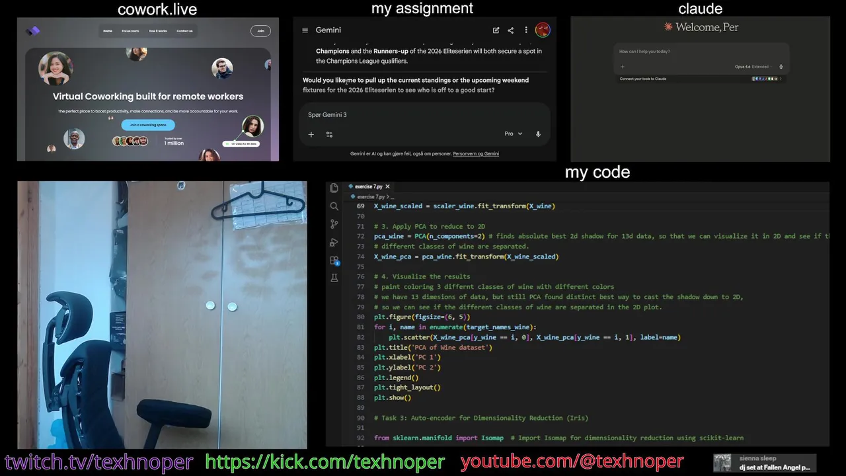Click the row of member avatars on cowork.live

point(130,141)
